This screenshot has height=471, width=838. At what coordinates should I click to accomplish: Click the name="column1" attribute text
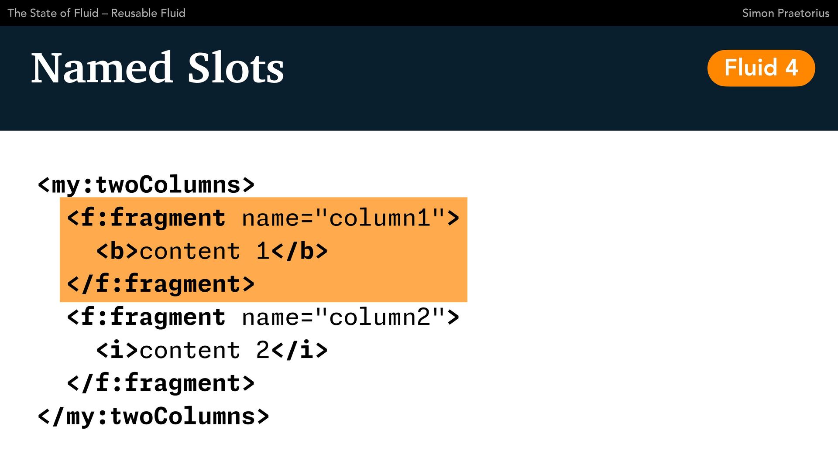point(343,218)
